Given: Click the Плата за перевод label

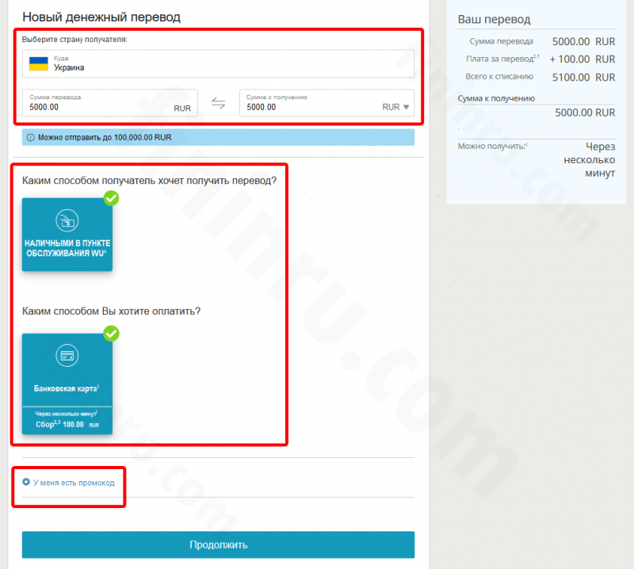Looking at the screenshot, I should pyautogui.click(x=502, y=59).
